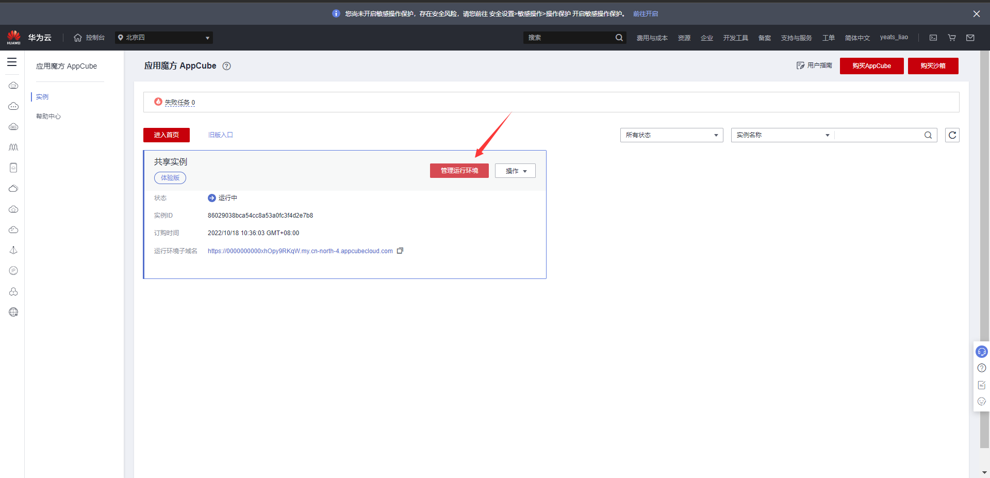This screenshot has width=990, height=478.
Task: Open the 北京四 region dropdown
Action: click(164, 38)
